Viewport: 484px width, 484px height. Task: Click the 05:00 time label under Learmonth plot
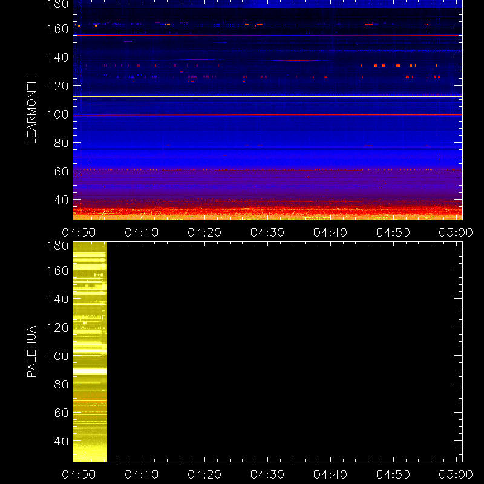(456, 232)
